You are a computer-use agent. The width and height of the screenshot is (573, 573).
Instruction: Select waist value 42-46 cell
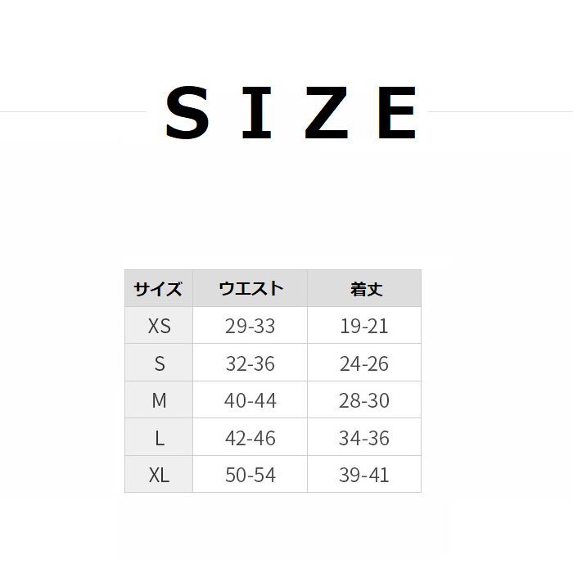pyautogui.click(x=250, y=437)
